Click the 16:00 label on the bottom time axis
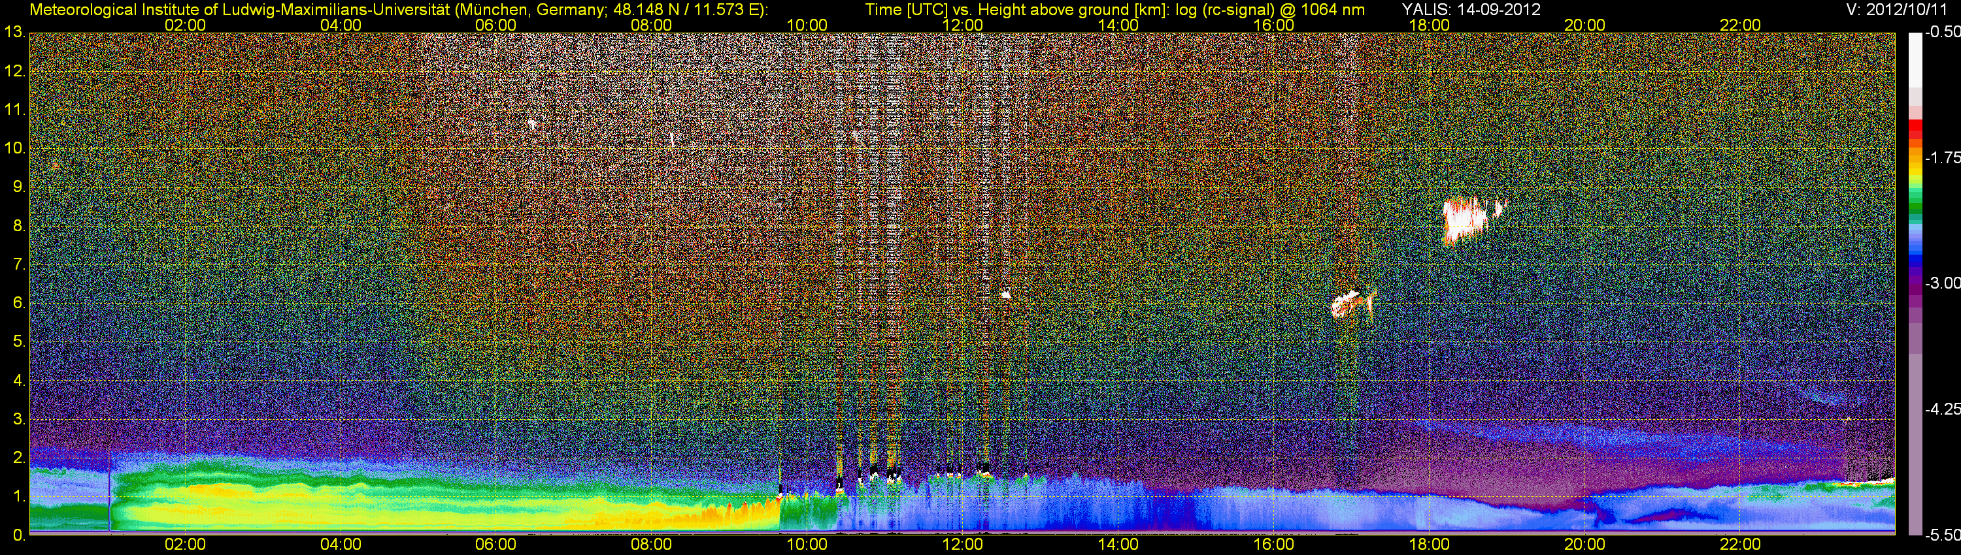Screen dimensions: 1961x555 click(x=1273, y=545)
